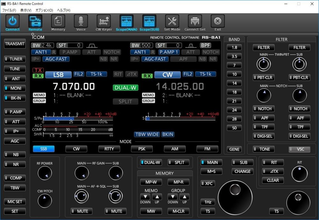Enable DUAL-W watch mode
Viewport: 319px width, 220px height.
[x=151, y=162]
